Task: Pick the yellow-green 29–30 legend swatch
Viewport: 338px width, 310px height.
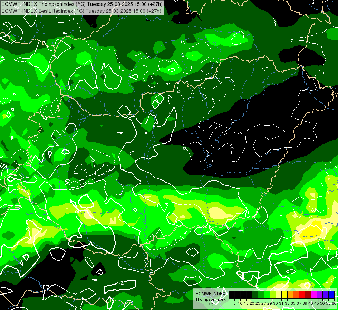Action: tap(273, 294)
